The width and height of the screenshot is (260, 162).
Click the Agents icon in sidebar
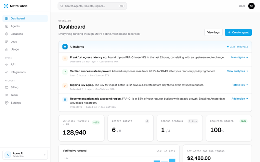pos(6,26)
